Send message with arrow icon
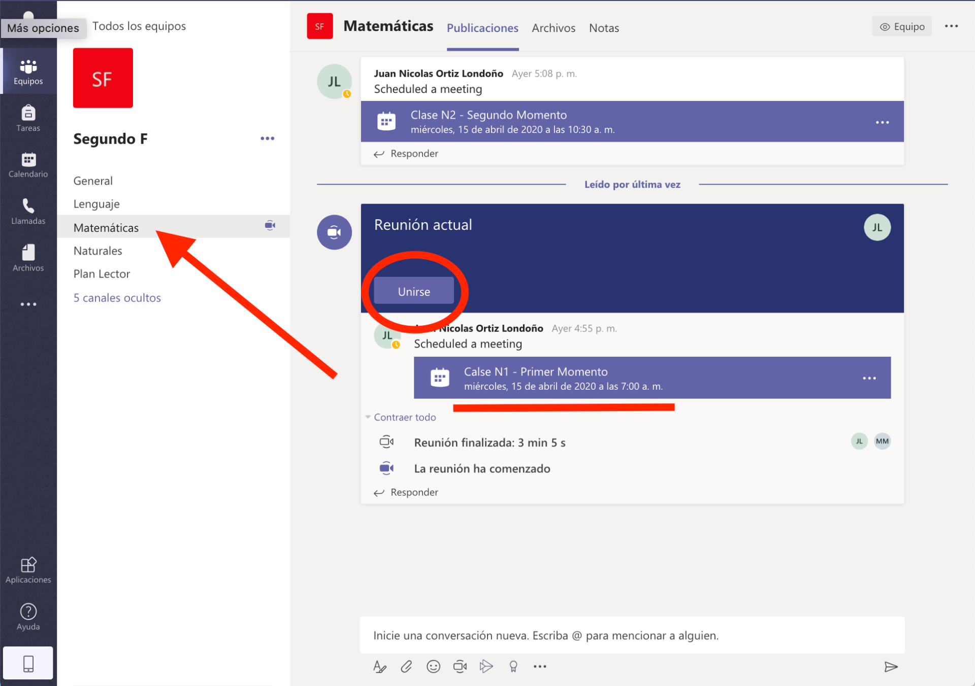The image size is (975, 686). click(891, 667)
